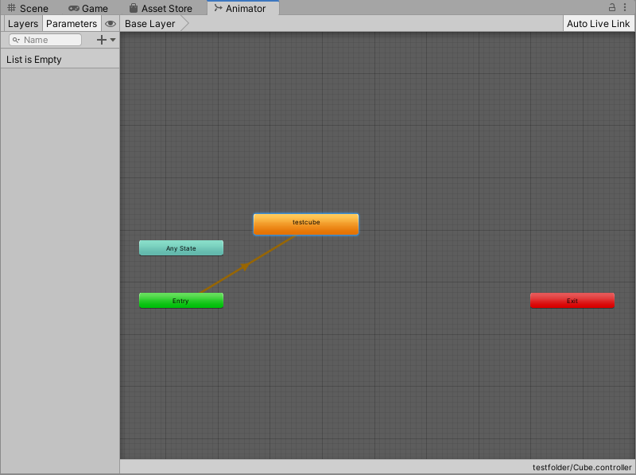Click the eye icon next to Parameters
The image size is (636, 475).
(111, 23)
